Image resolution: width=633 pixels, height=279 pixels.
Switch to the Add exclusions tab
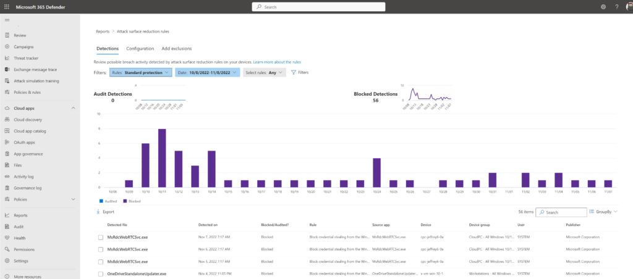pos(176,48)
